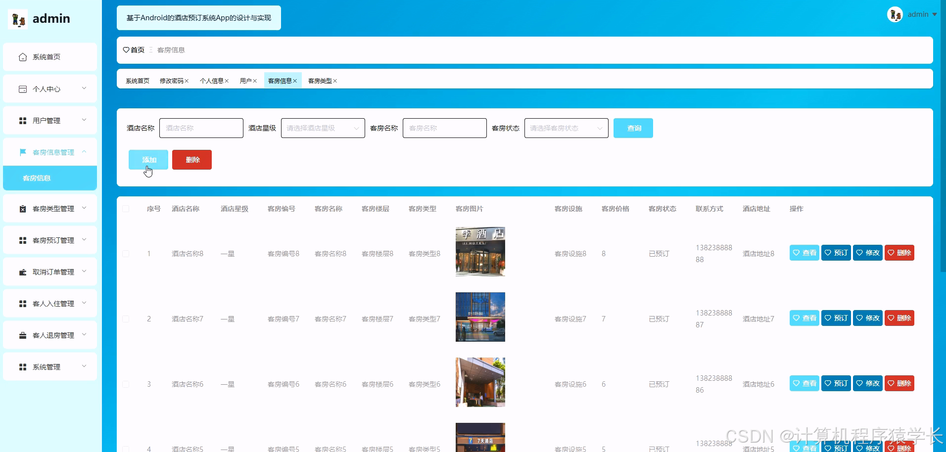Viewport: 946px width, 452px height.
Task: Expand the 客人入住管理 menu chevron
Action: coord(84,303)
